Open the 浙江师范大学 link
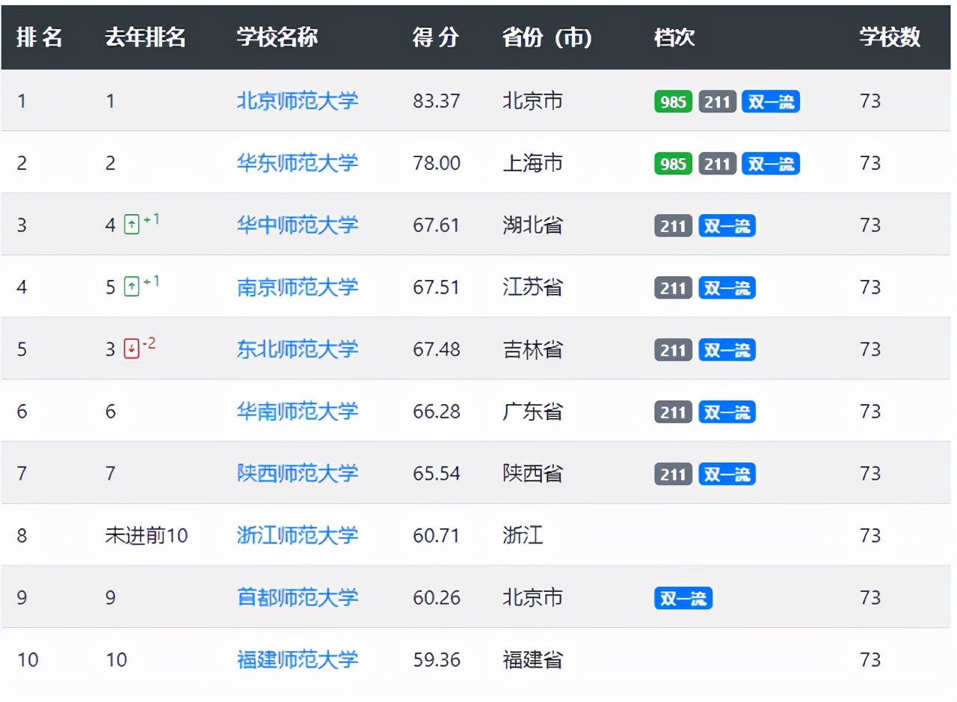The image size is (957, 702). (298, 535)
